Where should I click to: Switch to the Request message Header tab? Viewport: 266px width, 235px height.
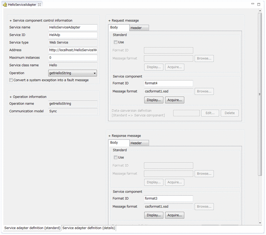139,28
